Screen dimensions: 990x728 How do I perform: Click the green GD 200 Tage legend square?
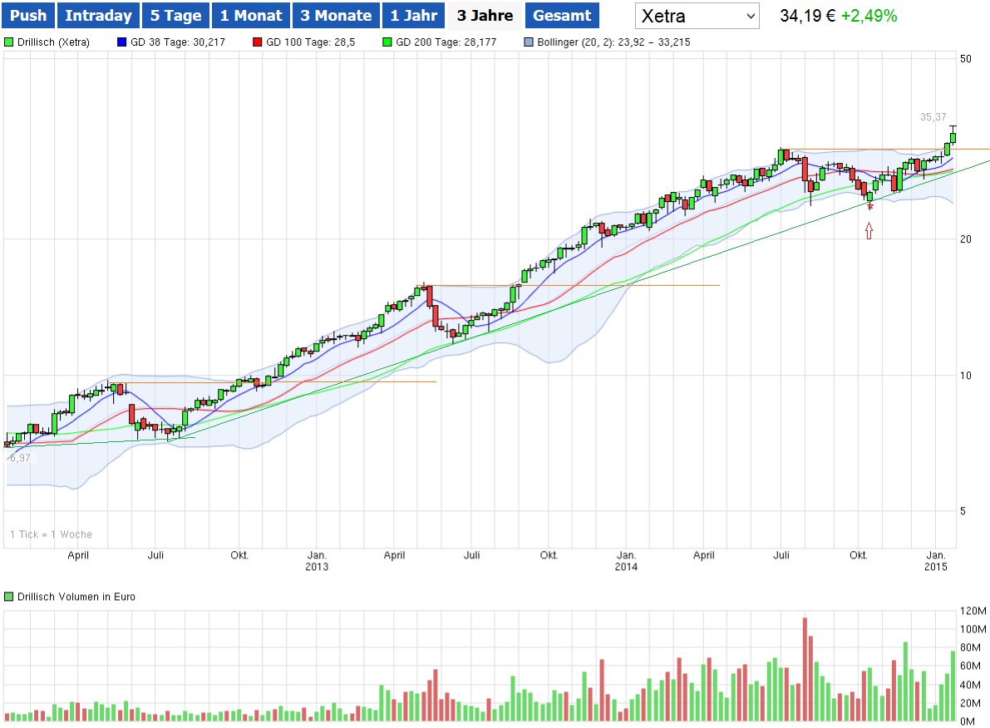pyautogui.click(x=387, y=42)
